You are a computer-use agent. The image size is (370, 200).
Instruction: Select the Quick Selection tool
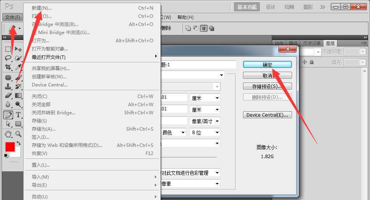(18, 58)
